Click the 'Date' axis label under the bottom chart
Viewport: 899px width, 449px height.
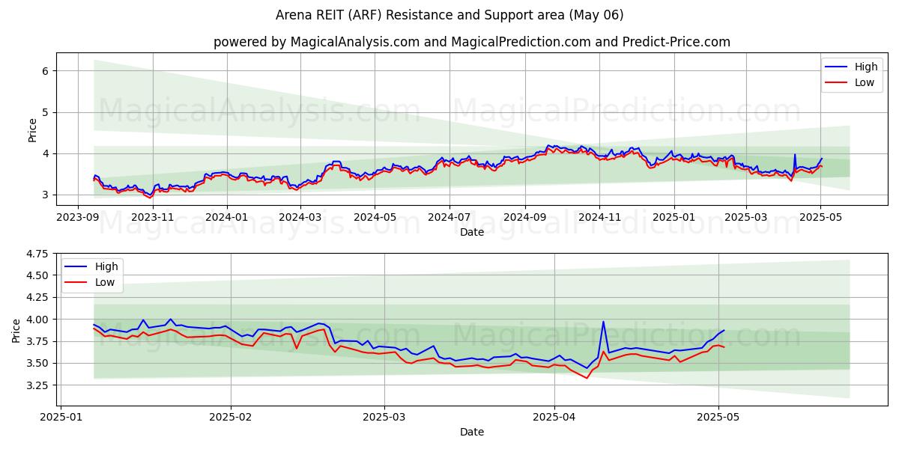tap(472, 432)
